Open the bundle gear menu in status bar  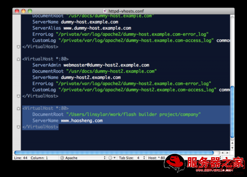[x=111, y=158]
